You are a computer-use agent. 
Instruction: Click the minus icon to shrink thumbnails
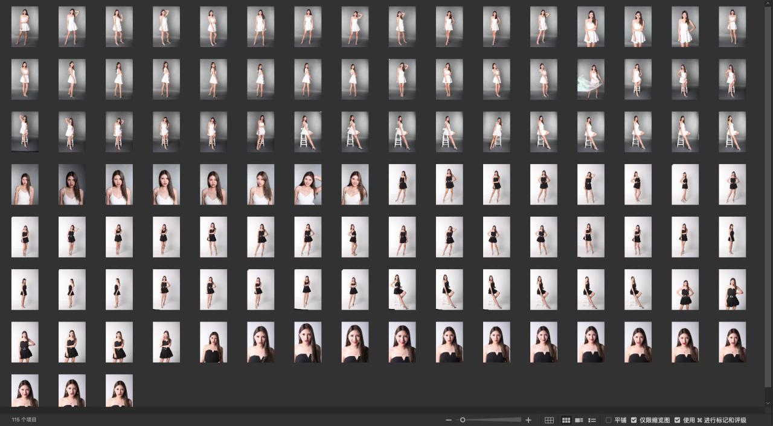448,420
